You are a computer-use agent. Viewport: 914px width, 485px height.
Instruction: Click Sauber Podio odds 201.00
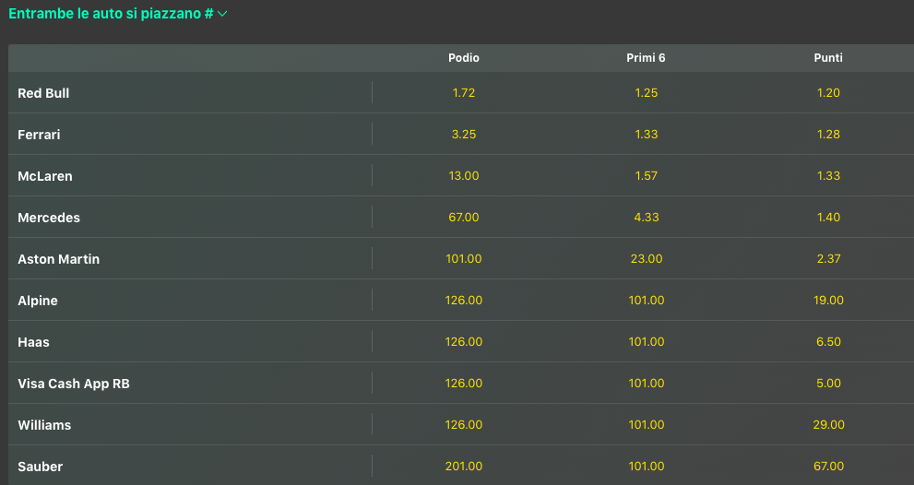pyautogui.click(x=464, y=467)
